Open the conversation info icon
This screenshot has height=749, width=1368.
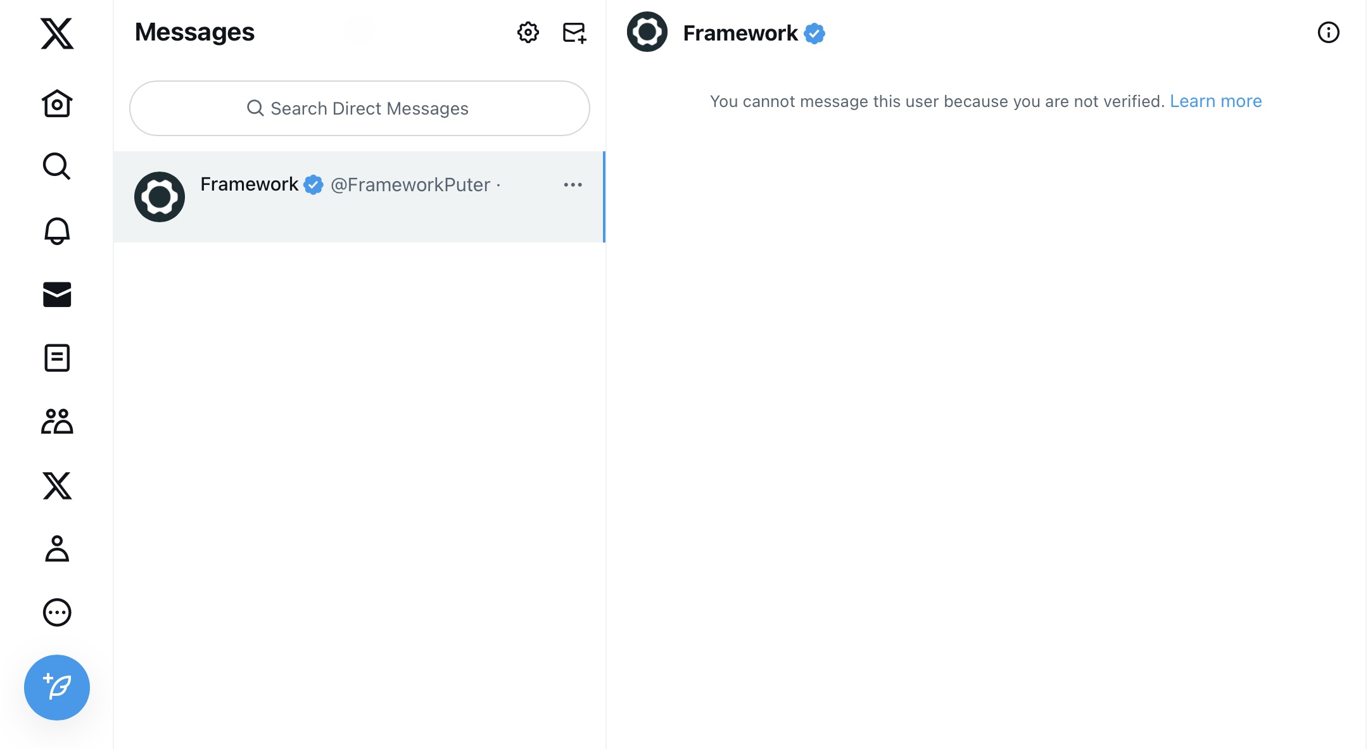(x=1328, y=32)
